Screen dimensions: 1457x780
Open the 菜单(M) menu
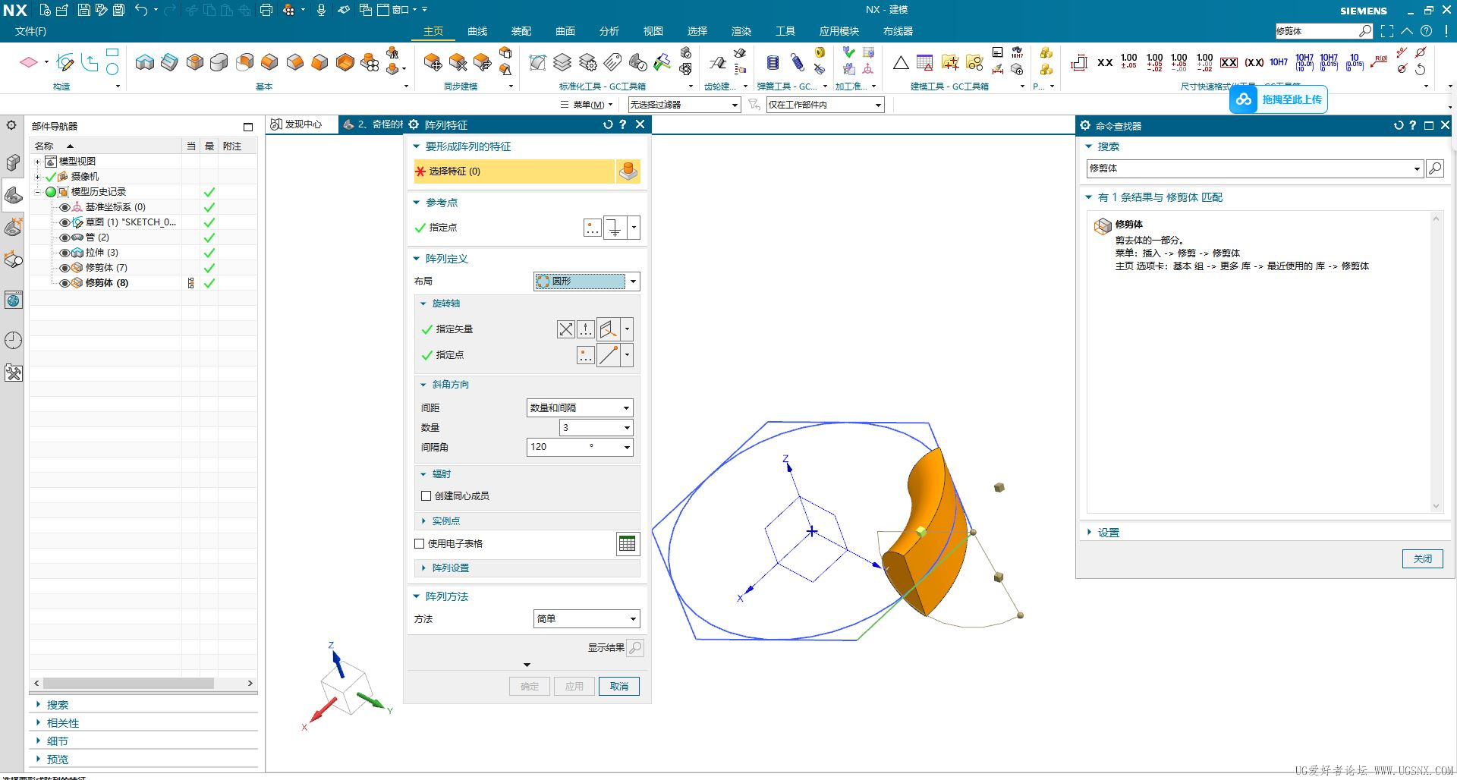(587, 105)
